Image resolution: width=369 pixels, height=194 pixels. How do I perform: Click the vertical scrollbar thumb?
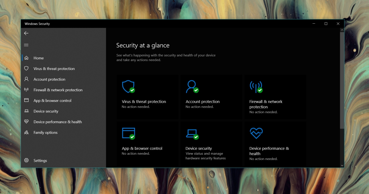tap(342, 80)
